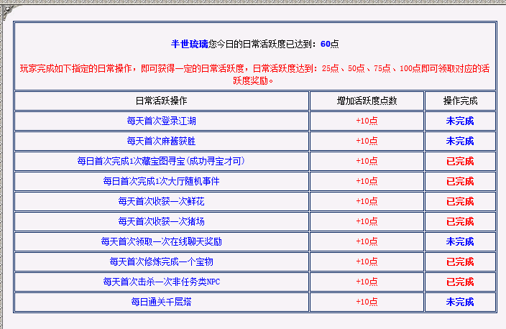The width and height of the screenshot is (506, 329).
Task: Click +10点 in the 大厅随机事件 row
Action: click(367, 181)
